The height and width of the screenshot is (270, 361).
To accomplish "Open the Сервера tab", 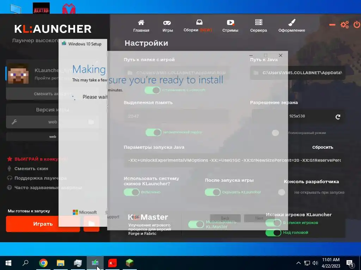I will coord(258,26).
